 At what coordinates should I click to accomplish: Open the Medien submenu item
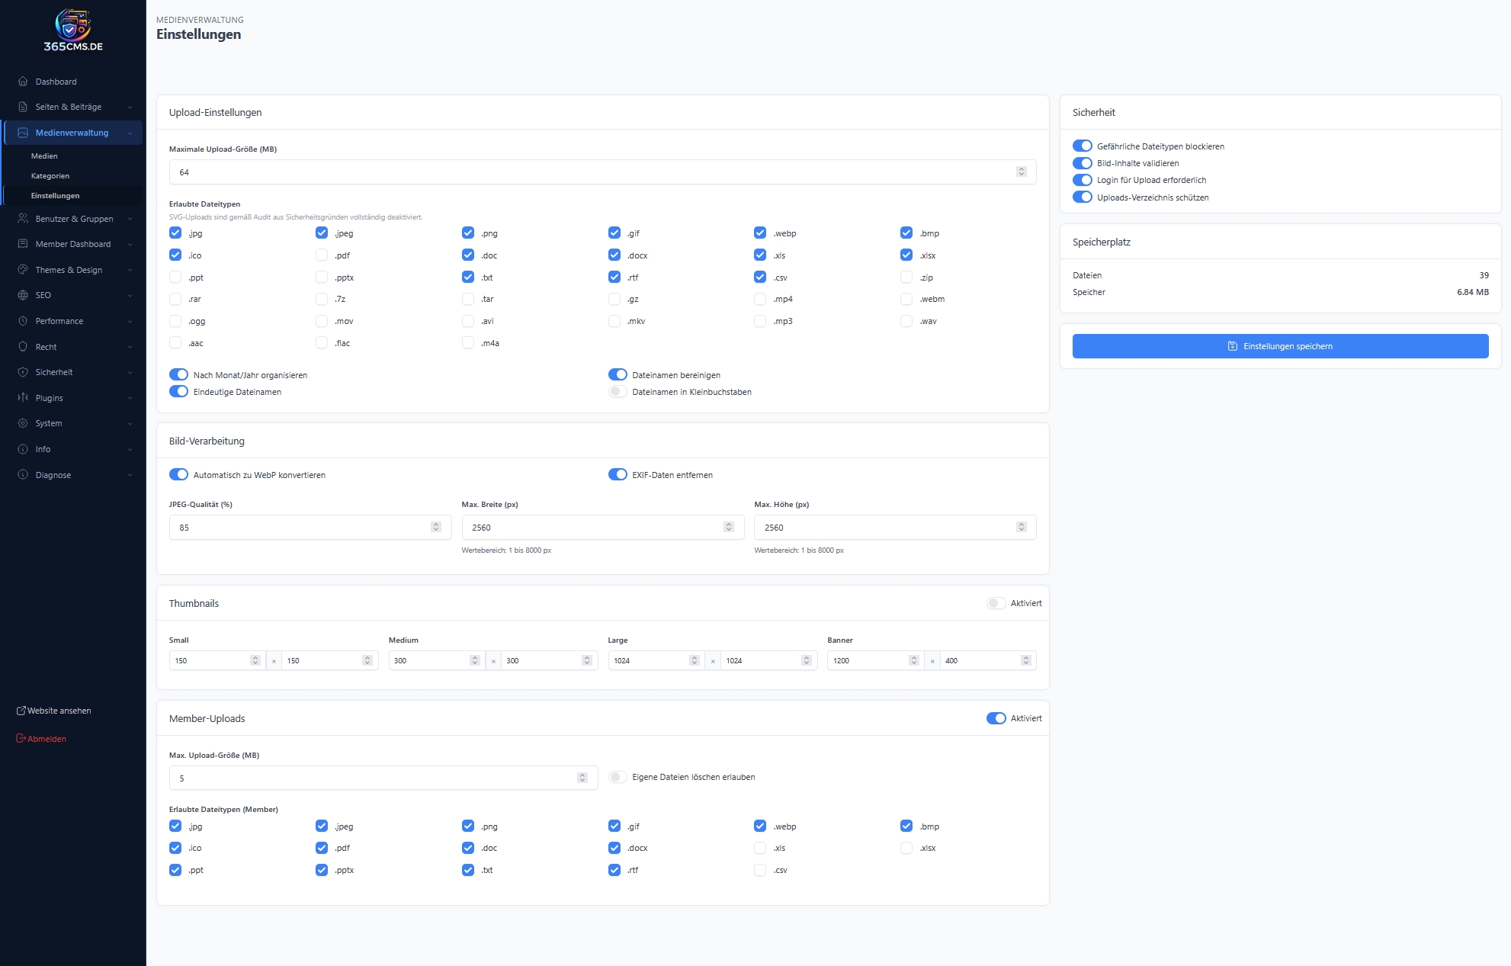click(44, 156)
